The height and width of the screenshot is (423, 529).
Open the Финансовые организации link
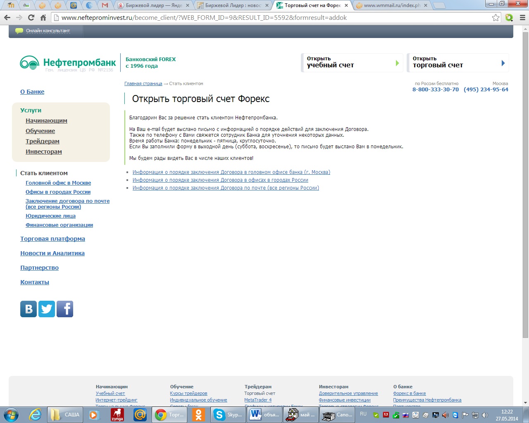tap(59, 225)
